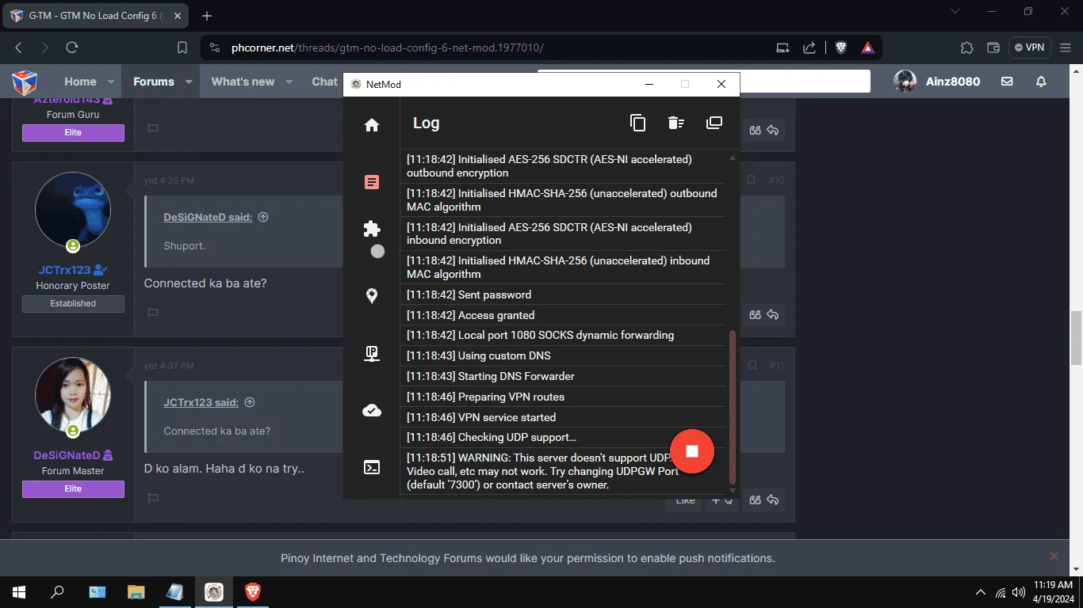Open a new browser tab with plus
The width and height of the screenshot is (1083, 608).
point(207,16)
